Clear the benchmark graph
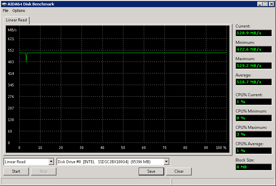 point(179,171)
